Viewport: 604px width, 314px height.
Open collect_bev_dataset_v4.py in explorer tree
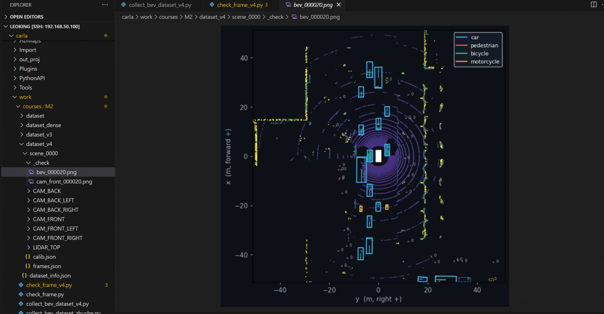click(x=57, y=304)
